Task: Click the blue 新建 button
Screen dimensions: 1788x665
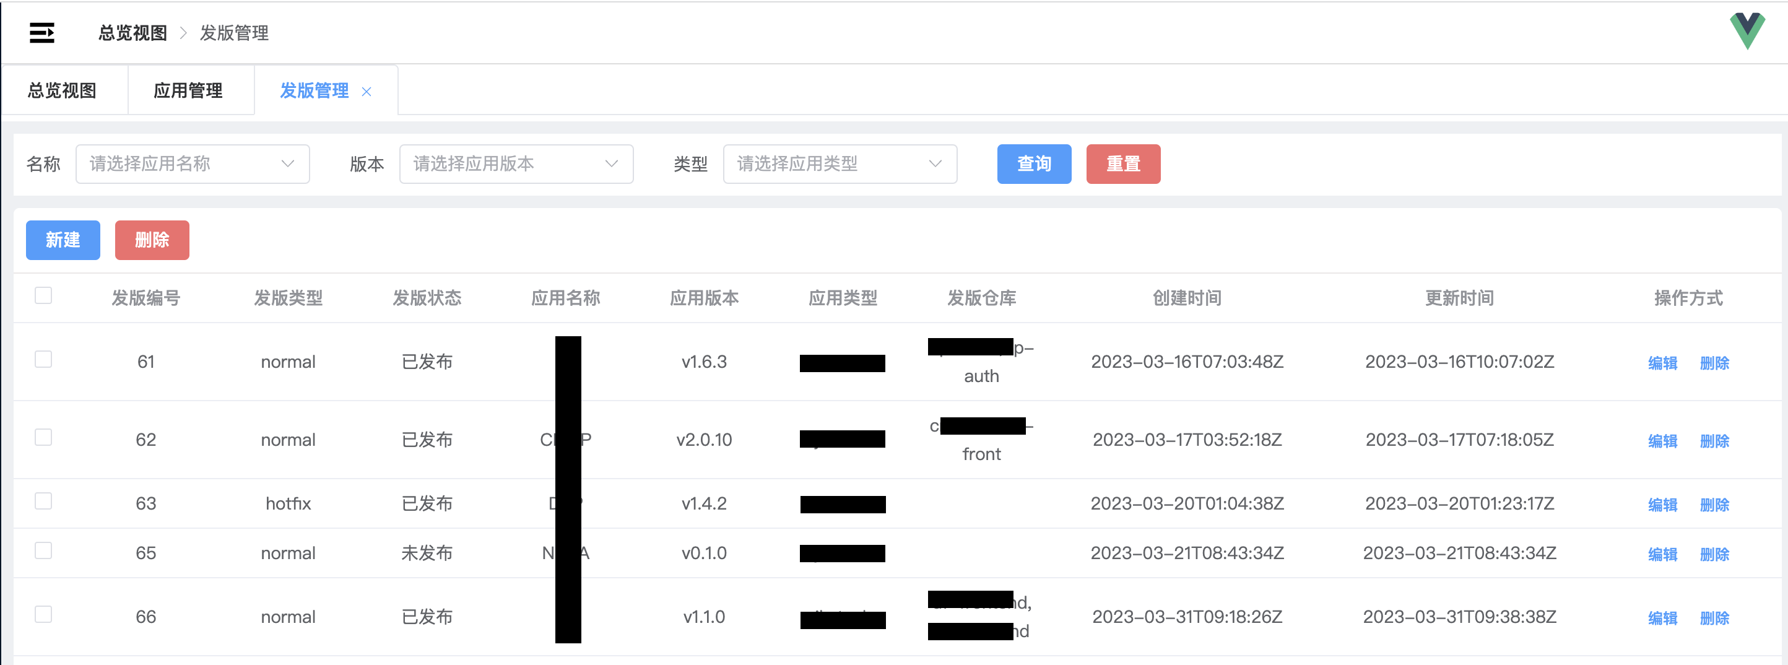Action: (63, 240)
